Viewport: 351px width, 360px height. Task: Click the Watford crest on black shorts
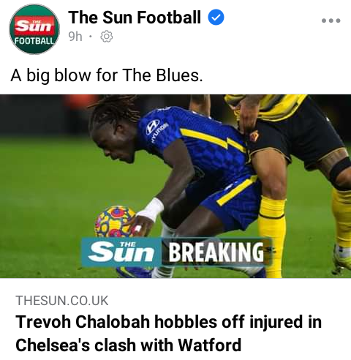(254, 136)
